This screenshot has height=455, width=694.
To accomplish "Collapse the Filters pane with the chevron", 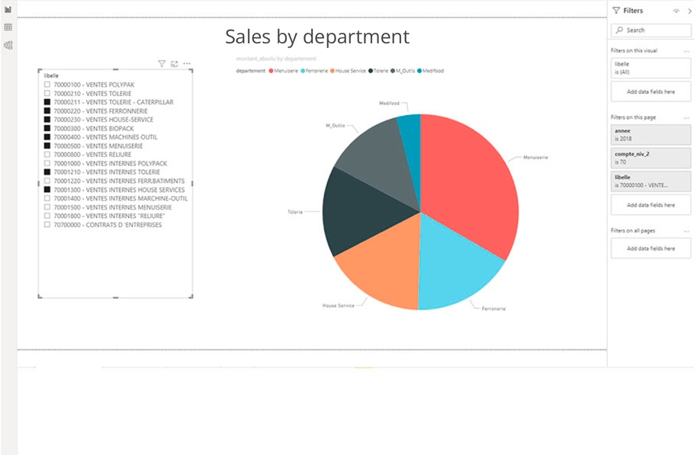I will tap(689, 11).
